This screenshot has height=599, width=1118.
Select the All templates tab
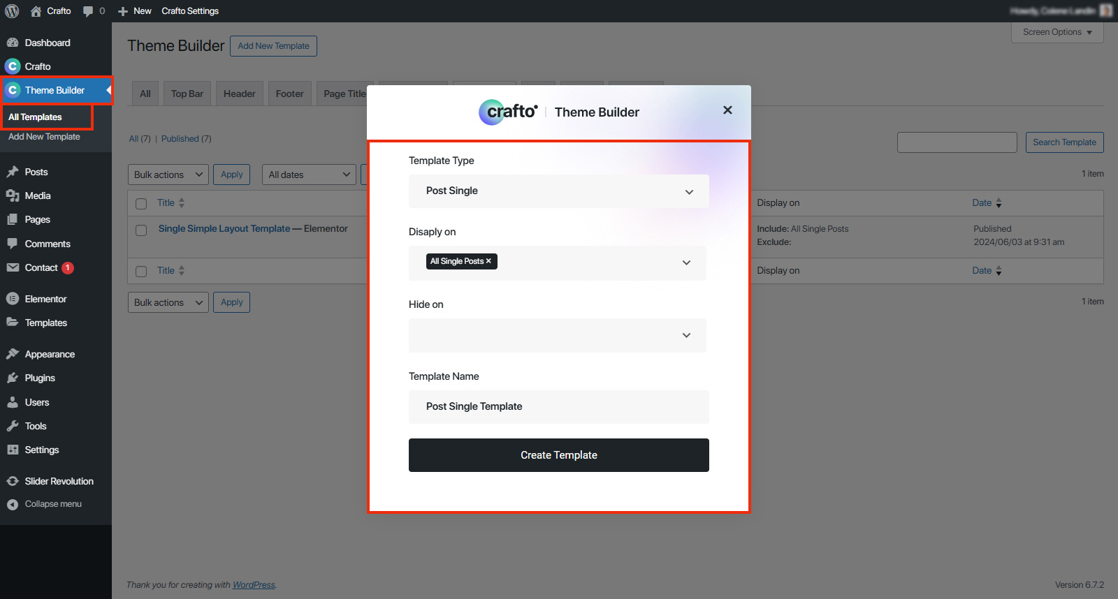(145, 94)
